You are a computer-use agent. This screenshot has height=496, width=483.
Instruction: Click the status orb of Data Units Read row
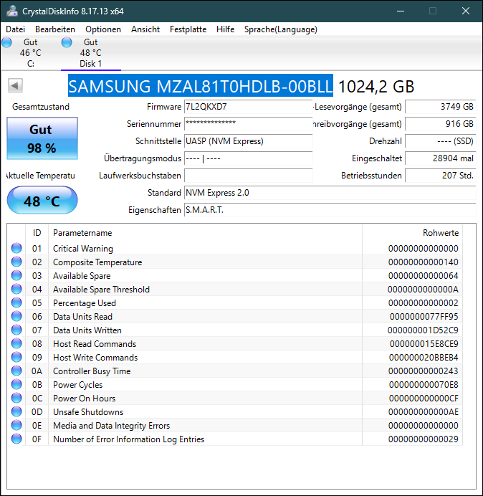tap(16, 316)
